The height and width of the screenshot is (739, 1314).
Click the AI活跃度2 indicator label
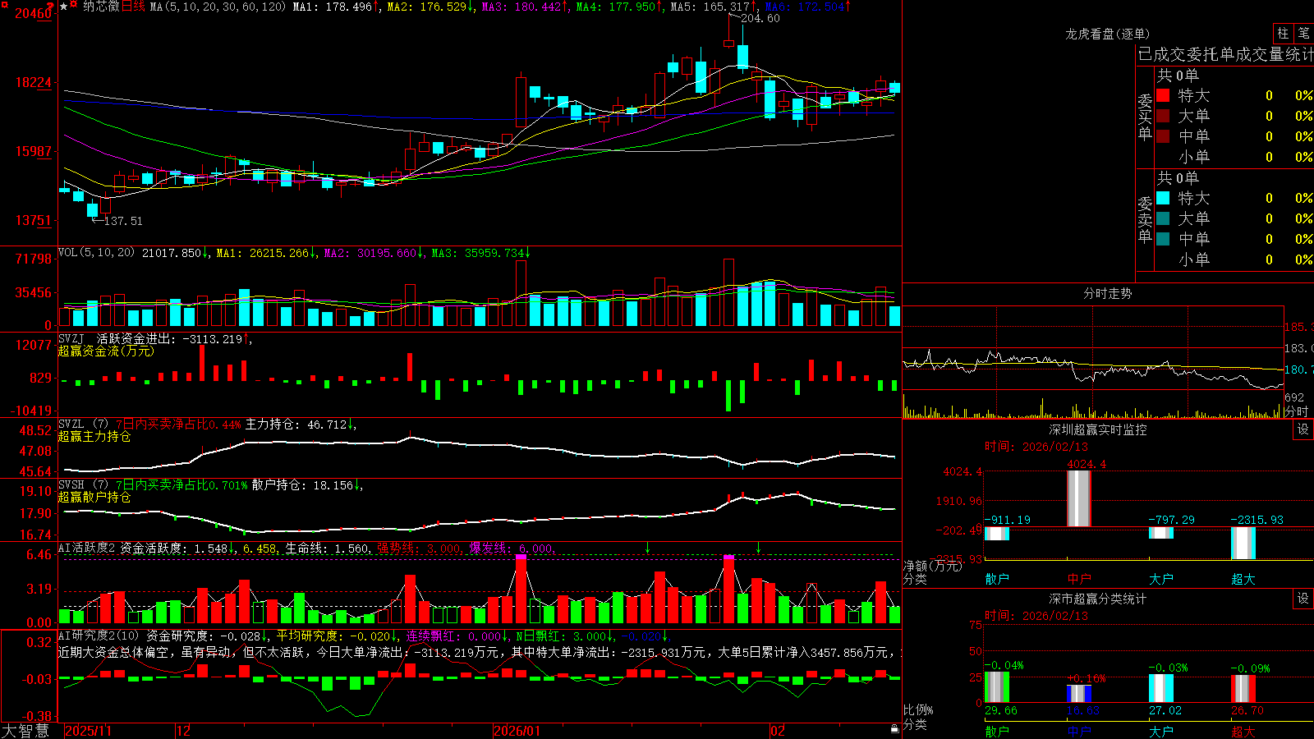point(87,548)
